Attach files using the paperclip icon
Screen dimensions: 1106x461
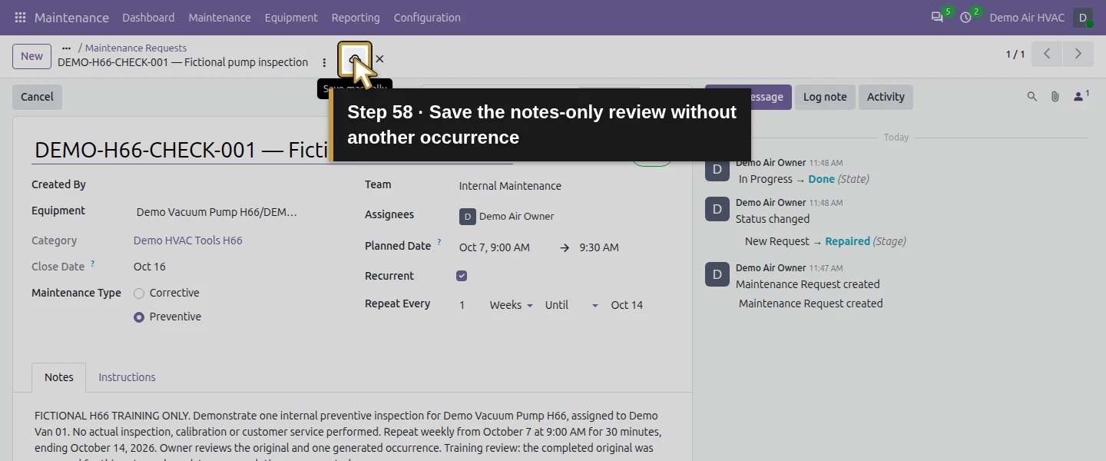[1055, 97]
